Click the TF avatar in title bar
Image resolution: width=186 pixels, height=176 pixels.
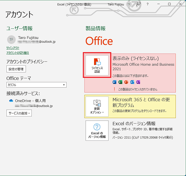(x=129, y=4)
